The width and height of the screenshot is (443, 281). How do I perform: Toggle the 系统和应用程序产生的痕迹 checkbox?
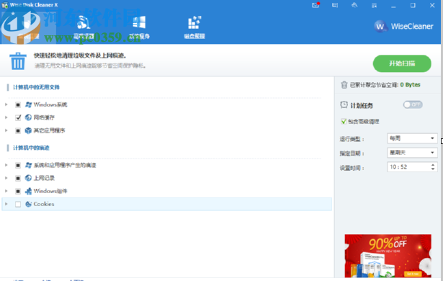[18, 165]
